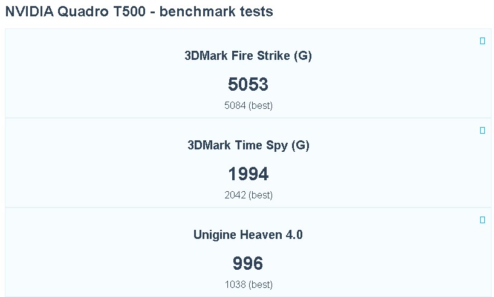This screenshot has height=297, width=494.
Task: Click divider between Fire Strike and Time Spy cards
Action: tap(248, 118)
